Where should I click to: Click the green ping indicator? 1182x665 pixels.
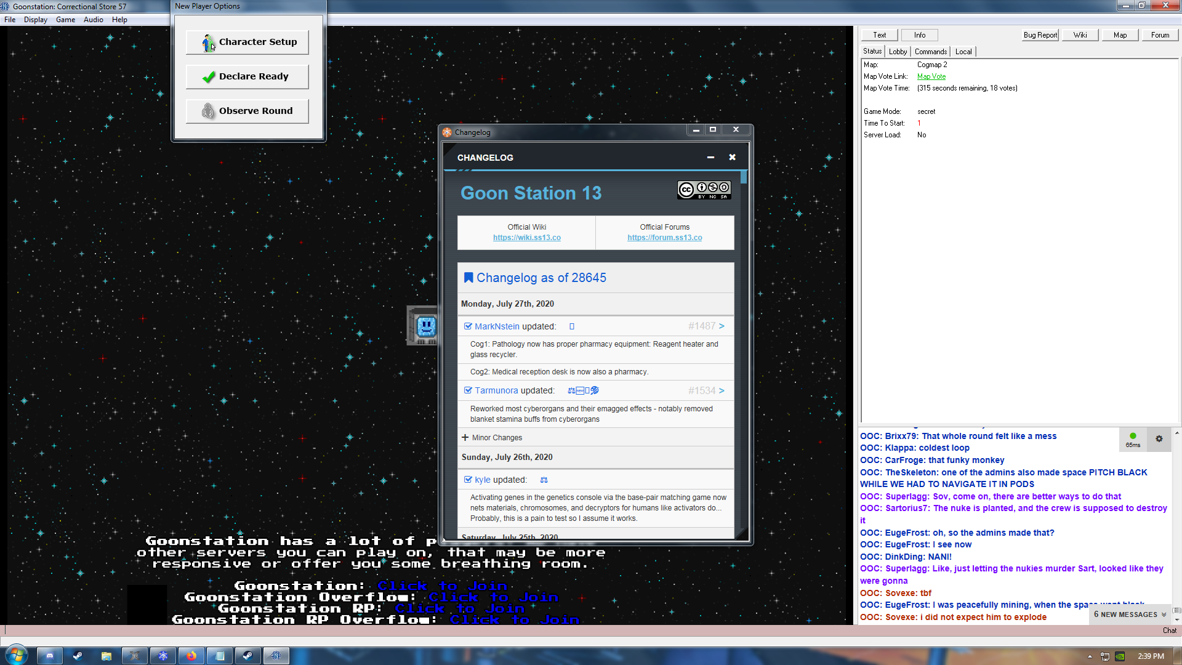(1133, 436)
